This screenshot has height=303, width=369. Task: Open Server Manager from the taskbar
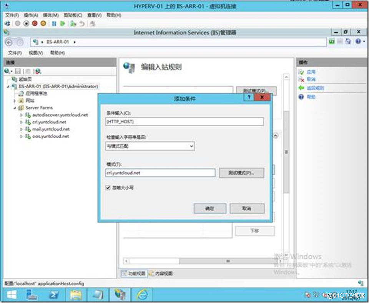(32, 295)
